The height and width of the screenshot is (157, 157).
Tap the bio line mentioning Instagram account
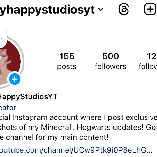[78, 117]
